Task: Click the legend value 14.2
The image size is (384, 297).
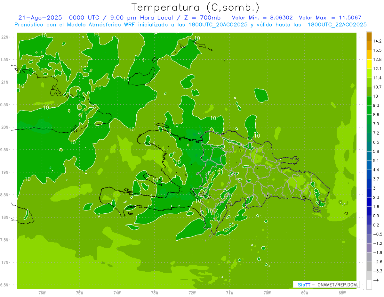Action: click(377, 41)
